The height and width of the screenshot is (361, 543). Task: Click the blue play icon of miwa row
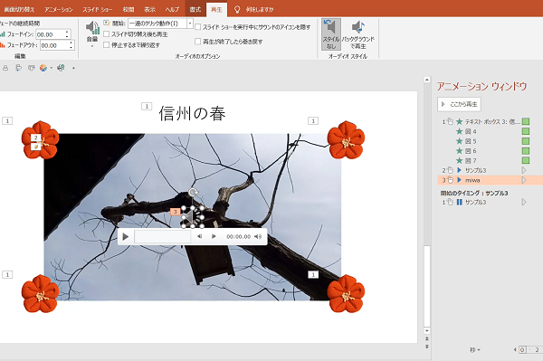459,180
